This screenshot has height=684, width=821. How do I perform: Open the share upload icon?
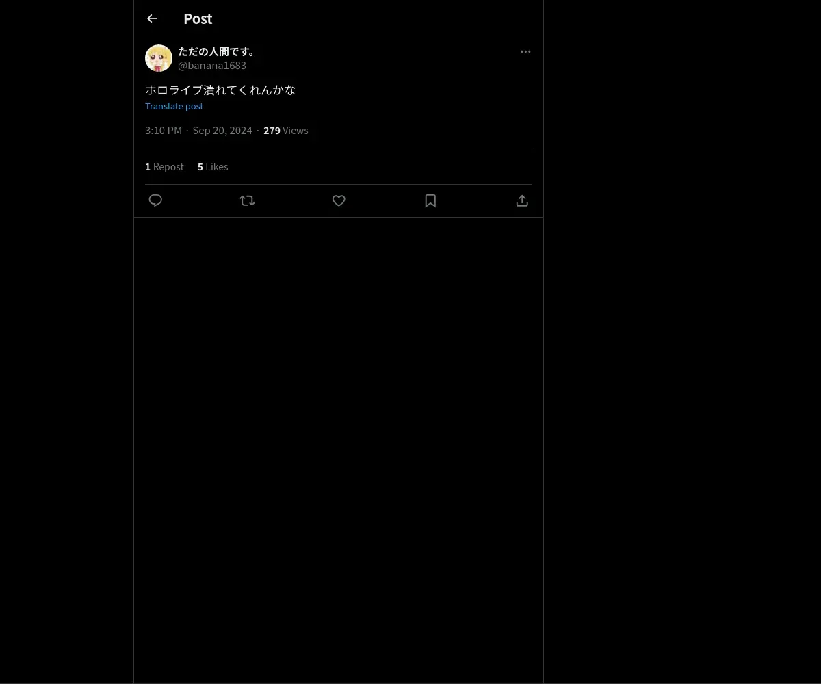[x=522, y=200]
